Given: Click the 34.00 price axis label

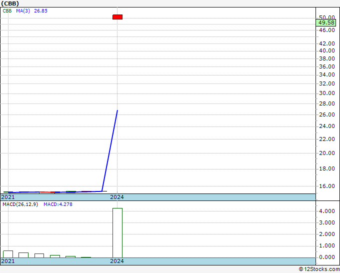Looking at the screenshot, I should pos(327,75).
